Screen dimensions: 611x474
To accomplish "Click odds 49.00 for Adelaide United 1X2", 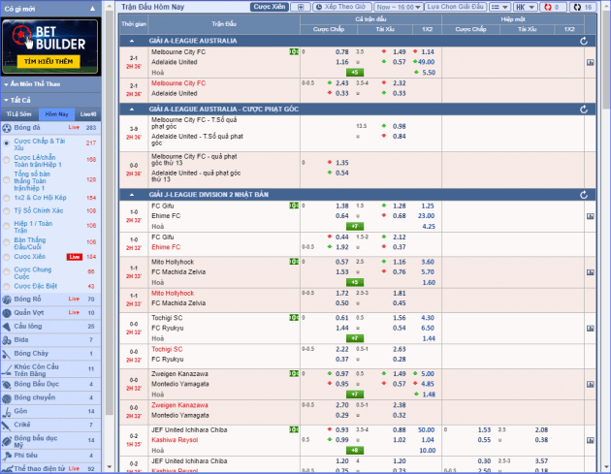I will pos(426,62).
